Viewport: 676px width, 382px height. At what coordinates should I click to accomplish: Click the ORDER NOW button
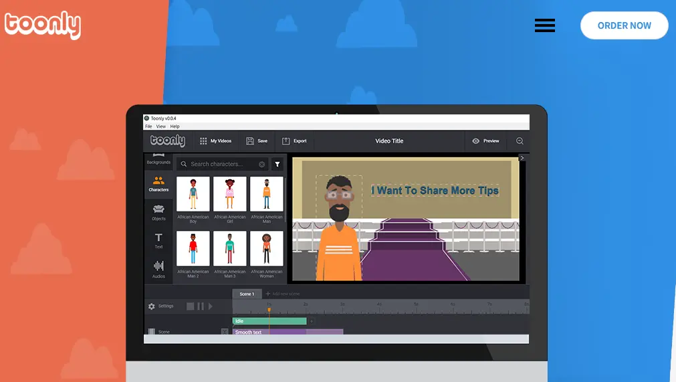pos(624,25)
